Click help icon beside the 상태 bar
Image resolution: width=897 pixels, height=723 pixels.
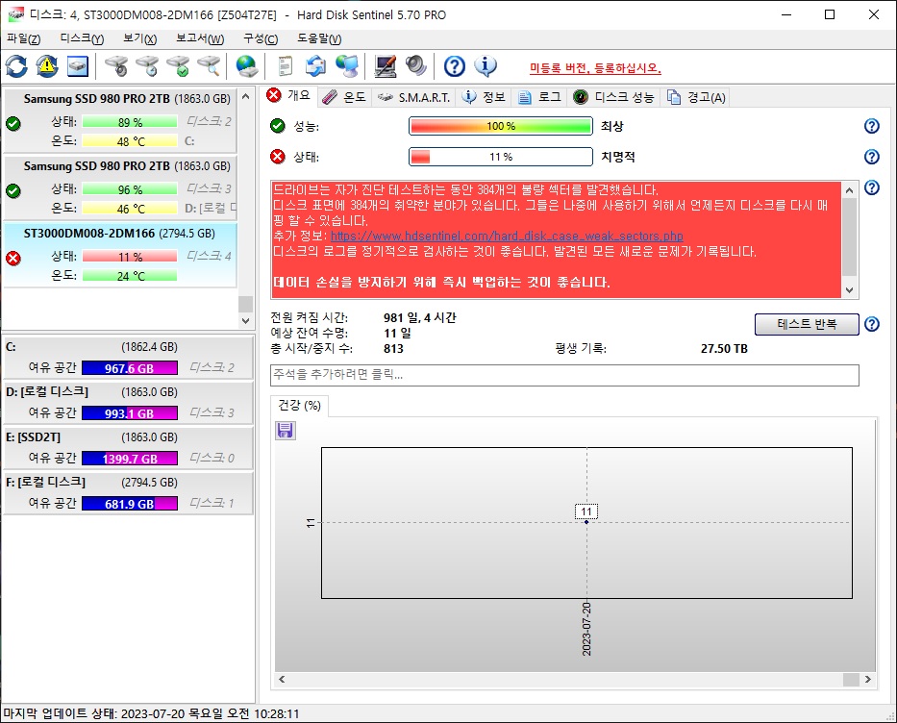coord(871,157)
